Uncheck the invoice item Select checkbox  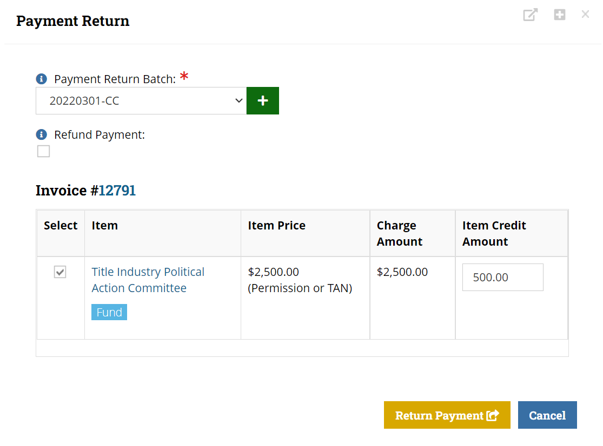point(60,272)
